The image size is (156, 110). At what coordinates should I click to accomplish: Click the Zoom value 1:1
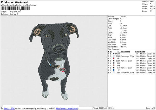pos(151,11)
